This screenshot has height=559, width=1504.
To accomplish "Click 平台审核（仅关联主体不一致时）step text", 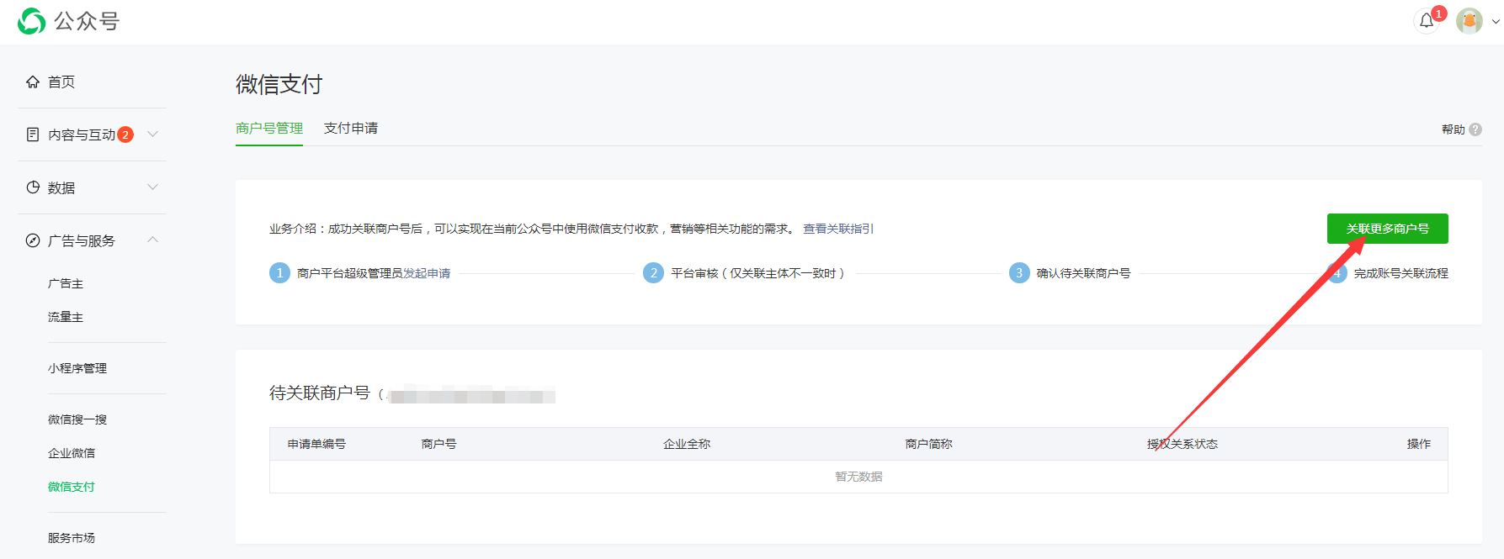I will [x=757, y=273].
